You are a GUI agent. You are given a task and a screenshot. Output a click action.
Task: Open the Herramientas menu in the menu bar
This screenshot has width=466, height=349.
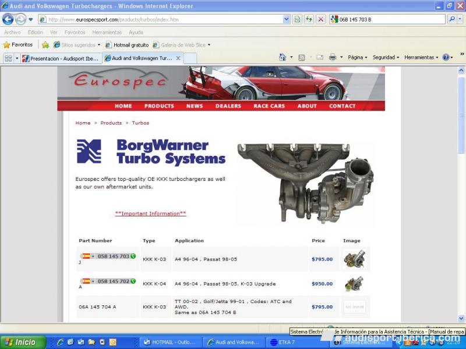[107, 33]
